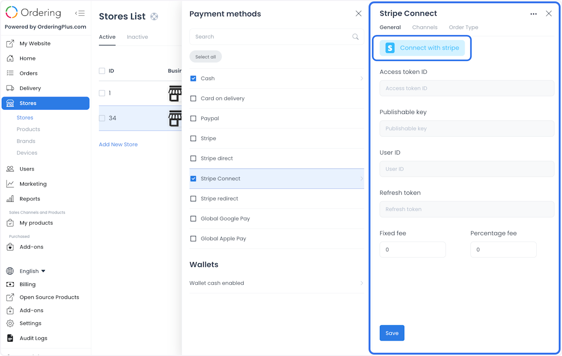Image resolution: width=562 pixels, height=356 pixels.
Task: Click the help icon beside Stores List
Action: click(154, 17)
